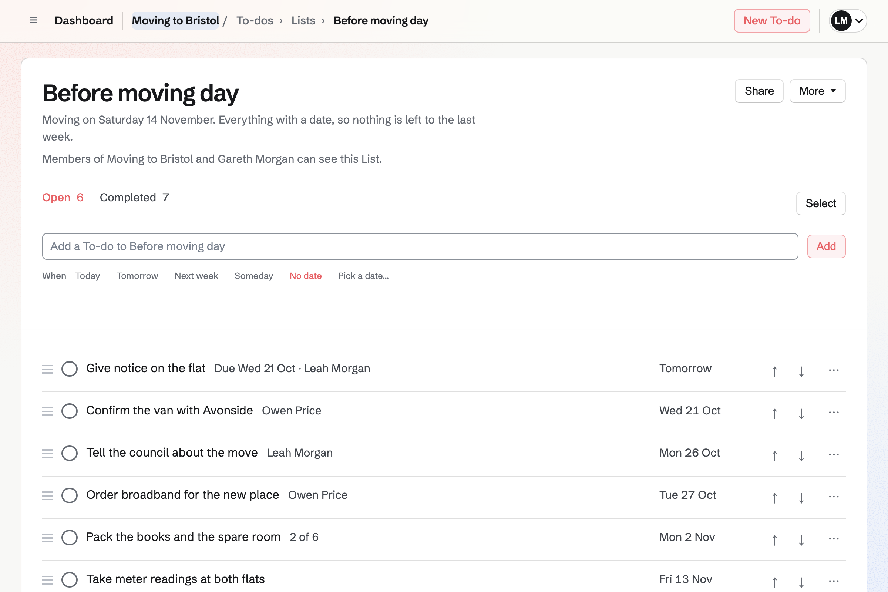Viewport: 888px width, 592px height.
Task: Move 'Pack the books and the spare room' up
Action: (x=774, y=540)
